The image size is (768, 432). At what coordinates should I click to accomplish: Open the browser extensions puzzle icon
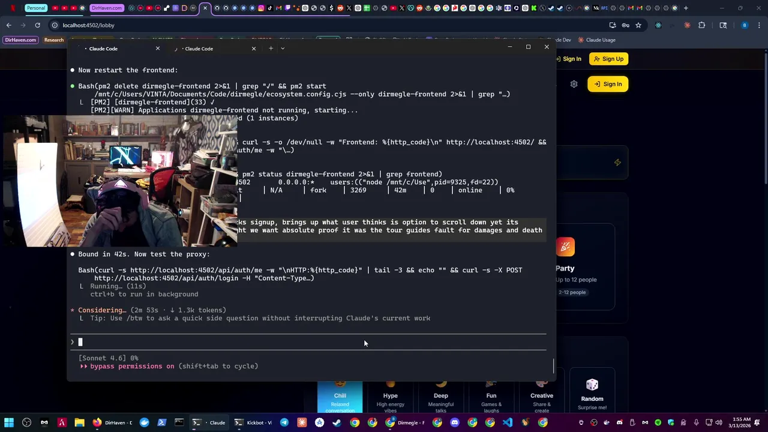(x=702, y=25)
